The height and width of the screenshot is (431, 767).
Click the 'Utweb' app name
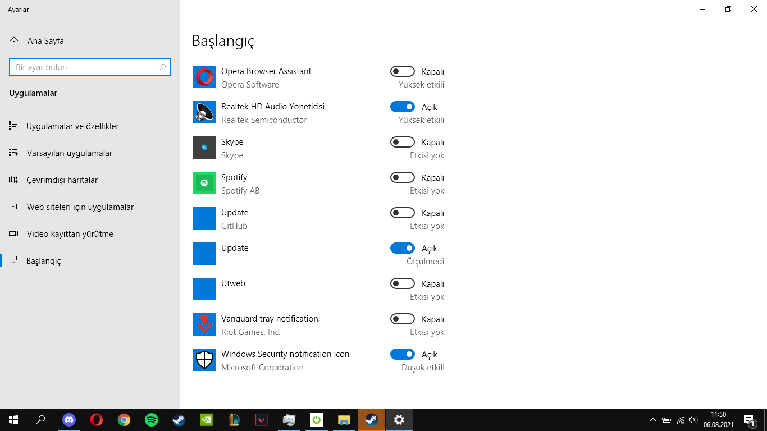coord(233,283)
